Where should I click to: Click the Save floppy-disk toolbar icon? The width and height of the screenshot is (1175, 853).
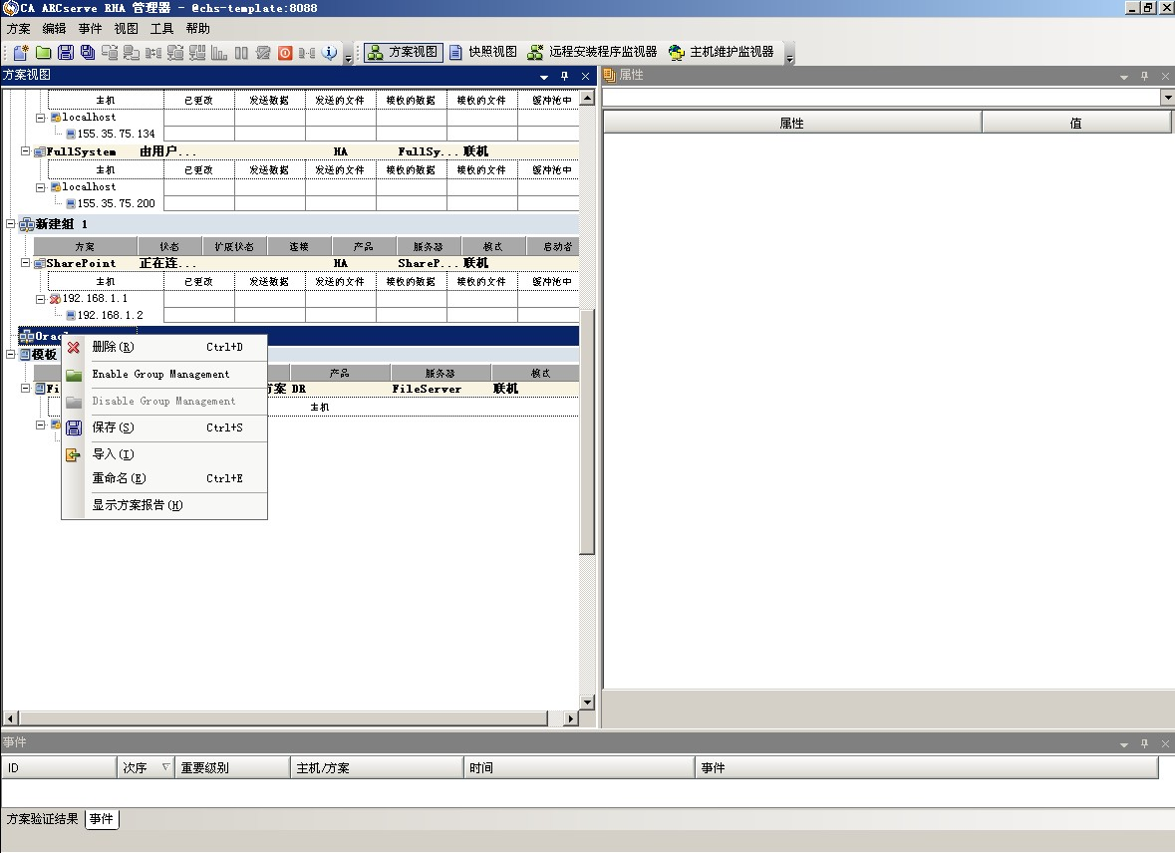click(x=66, y=53)
